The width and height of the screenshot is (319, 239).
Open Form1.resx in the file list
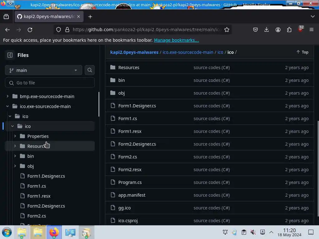[x=130, y=131]
